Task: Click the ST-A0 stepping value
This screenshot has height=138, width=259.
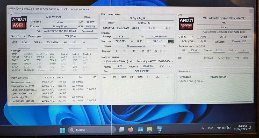Action: (60, 22)
